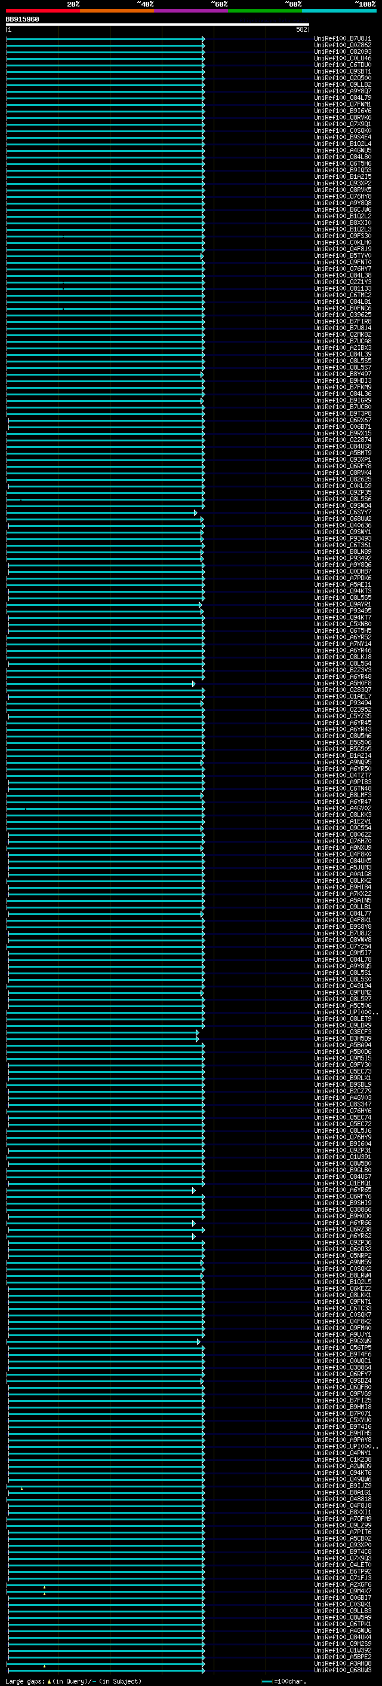The image size is (382, 1686).
Task: Click the cyan ~100% identity legend bar
Action: (339, 11)
